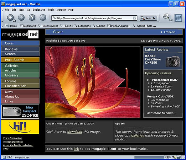Screen dimensions: 186x160
Task: Click the Navigator icon in status bar
Action: (4, 158)
